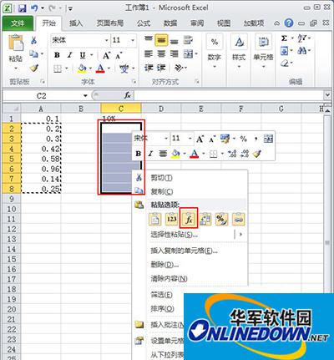The image size is (334, 360).
Task: Click the paste formulas fx option
Action: click(189, 220)
